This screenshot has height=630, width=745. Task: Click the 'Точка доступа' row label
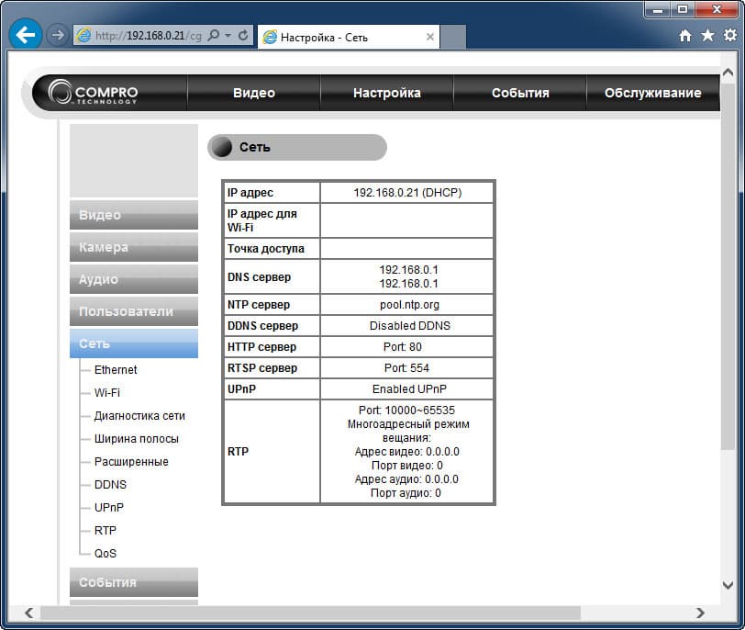tap(265, 249)
